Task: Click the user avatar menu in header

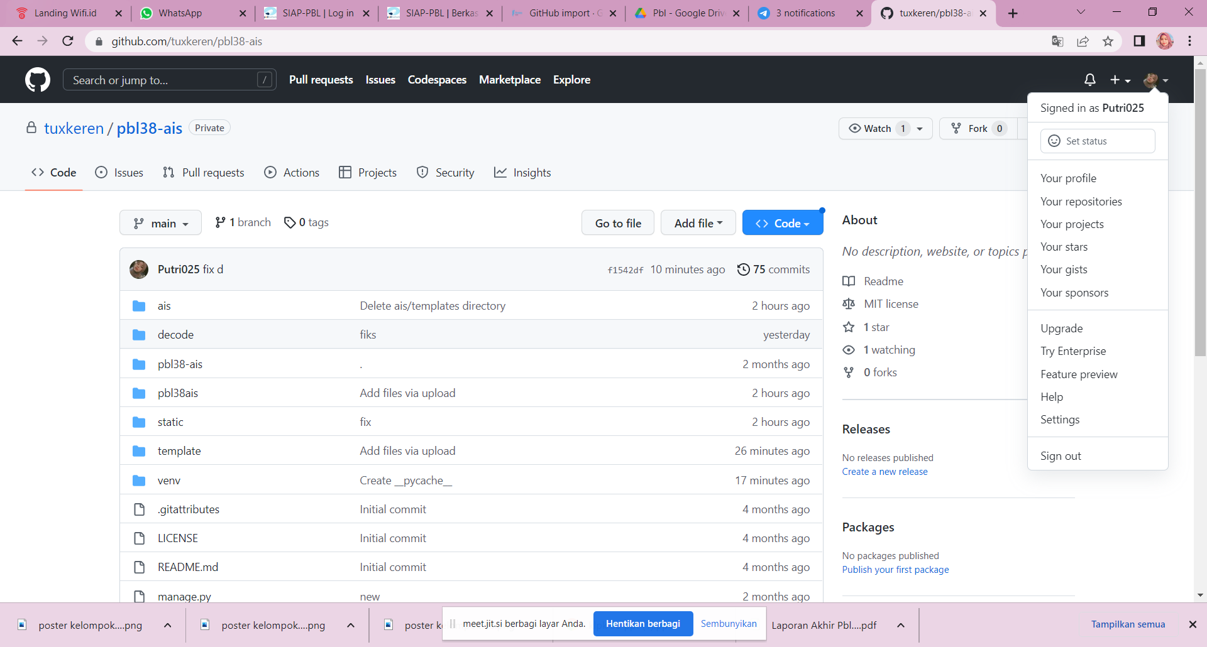Action: (1156, 80)
